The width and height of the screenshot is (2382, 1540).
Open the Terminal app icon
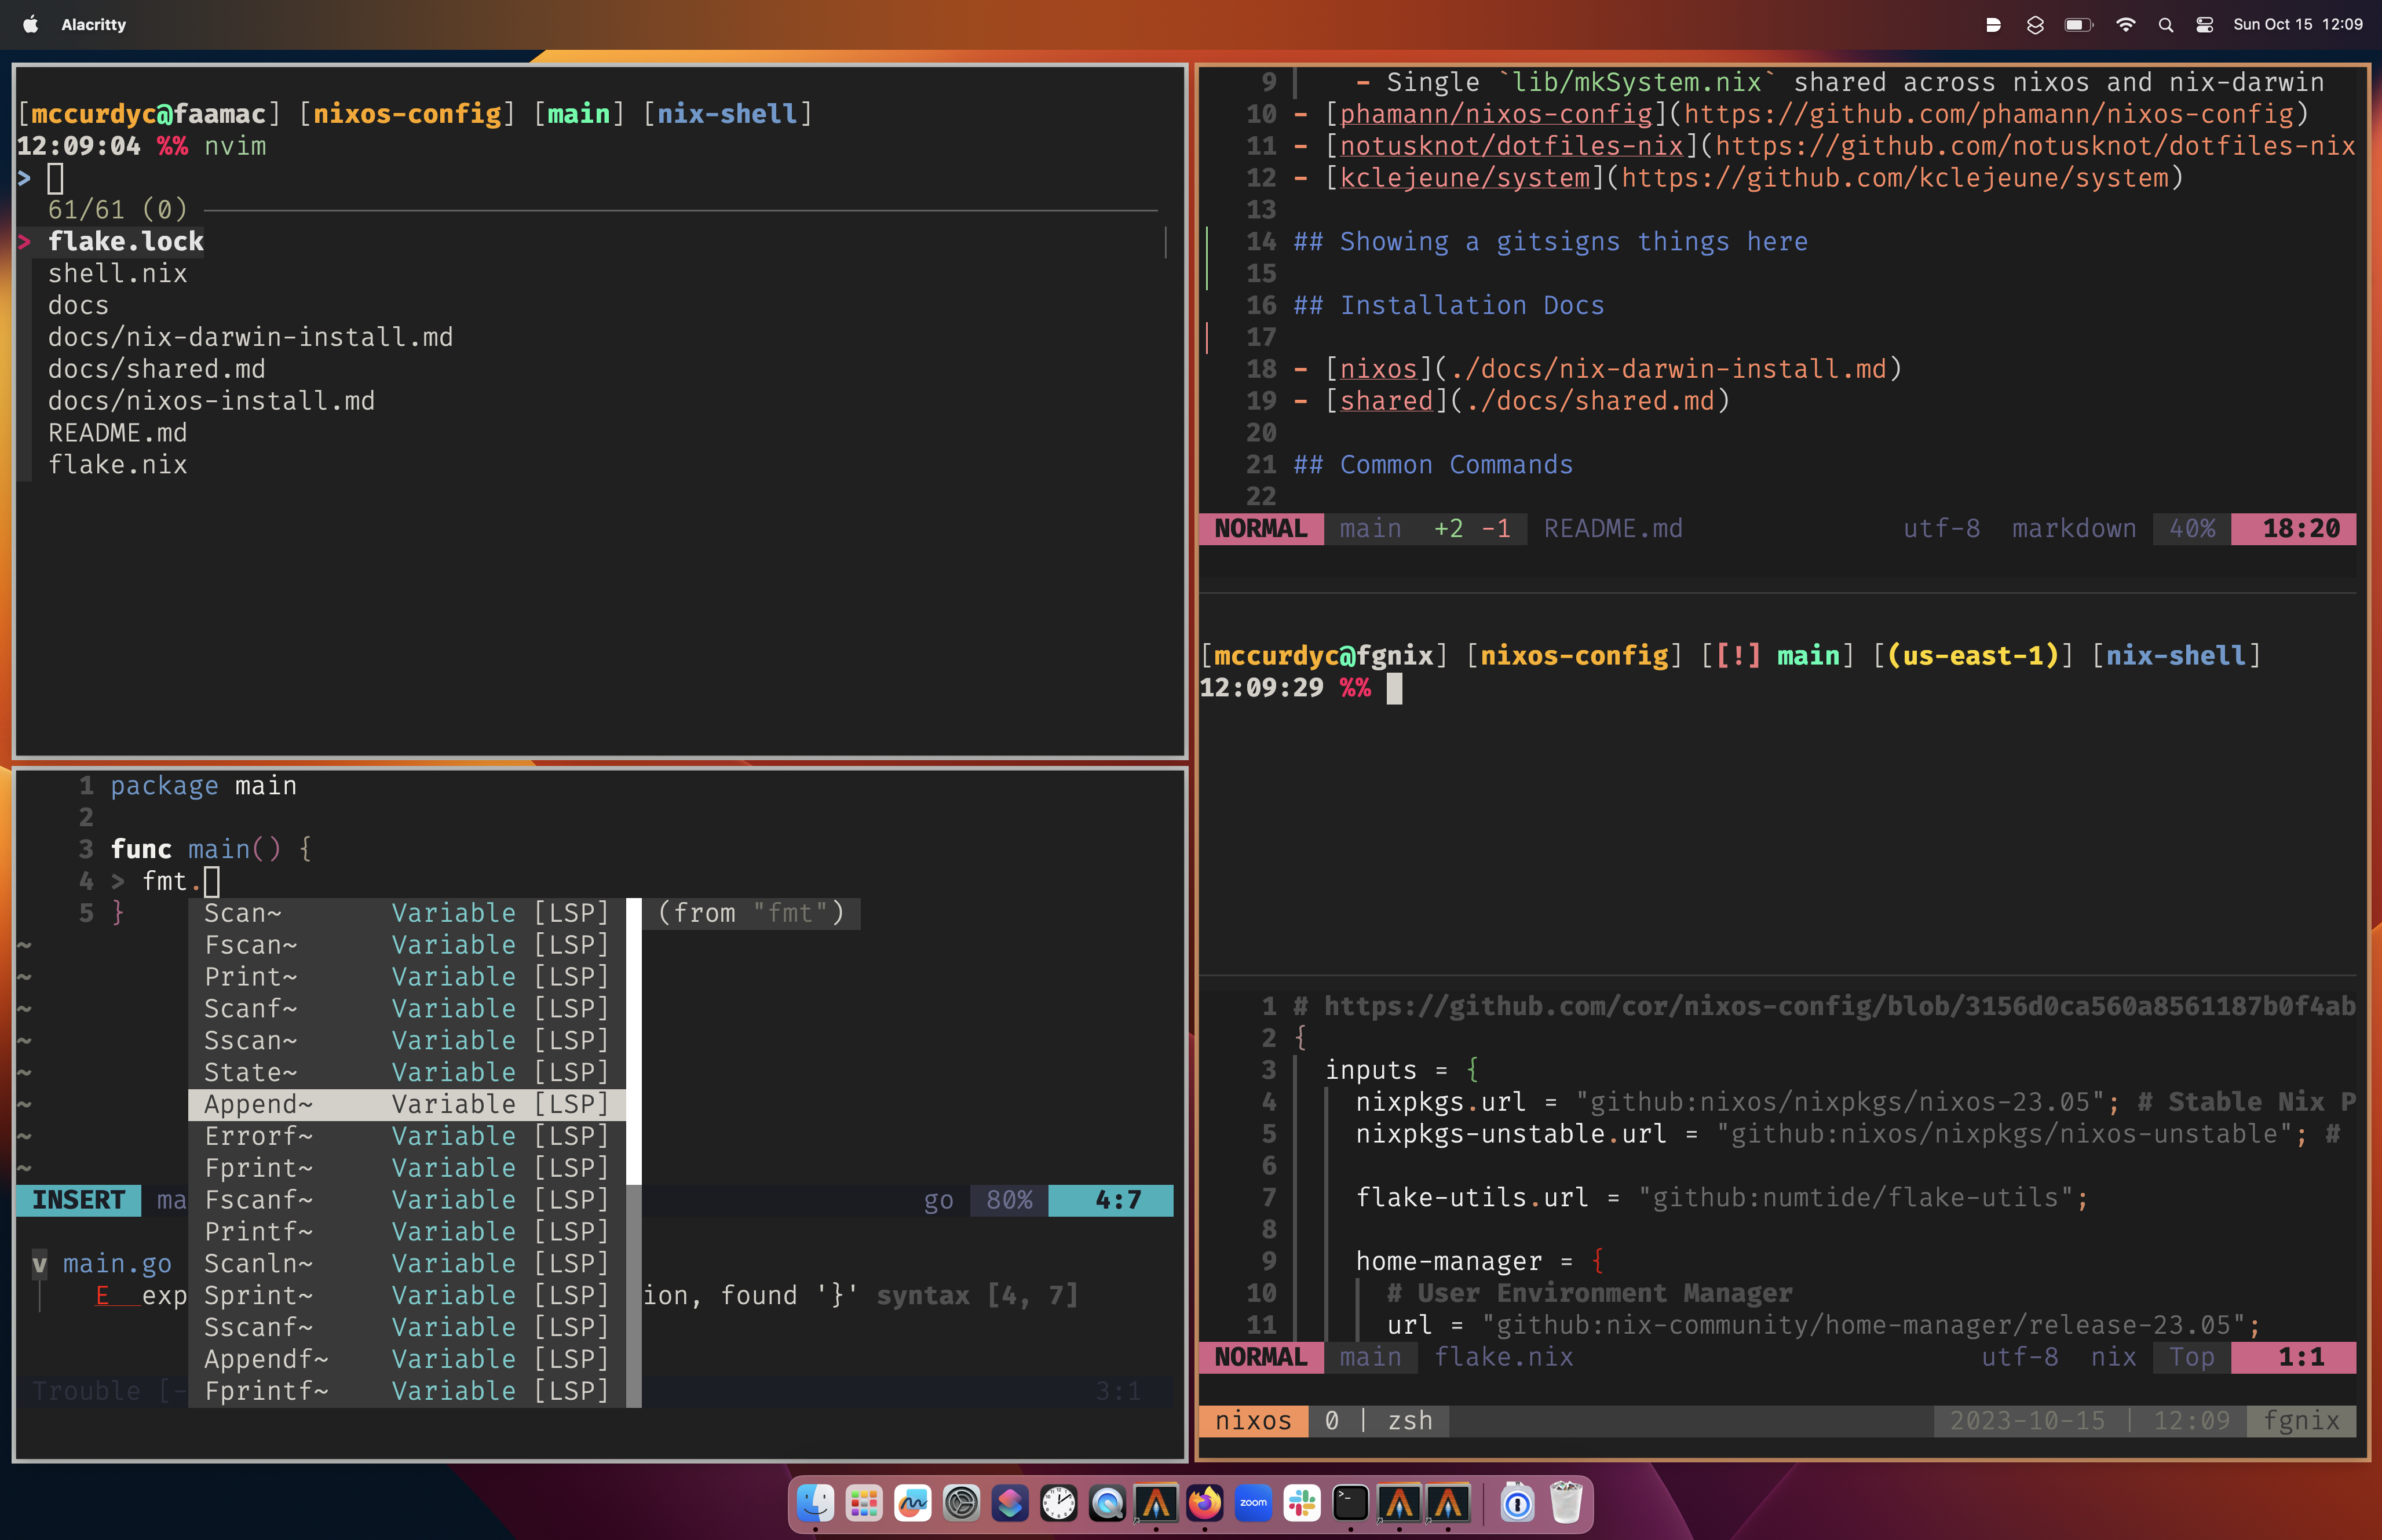(1350, 1503)
